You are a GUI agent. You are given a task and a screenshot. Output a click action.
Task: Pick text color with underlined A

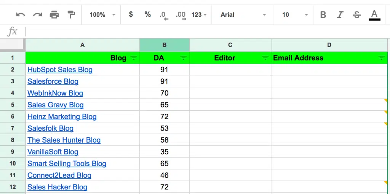tap(374, 15)
